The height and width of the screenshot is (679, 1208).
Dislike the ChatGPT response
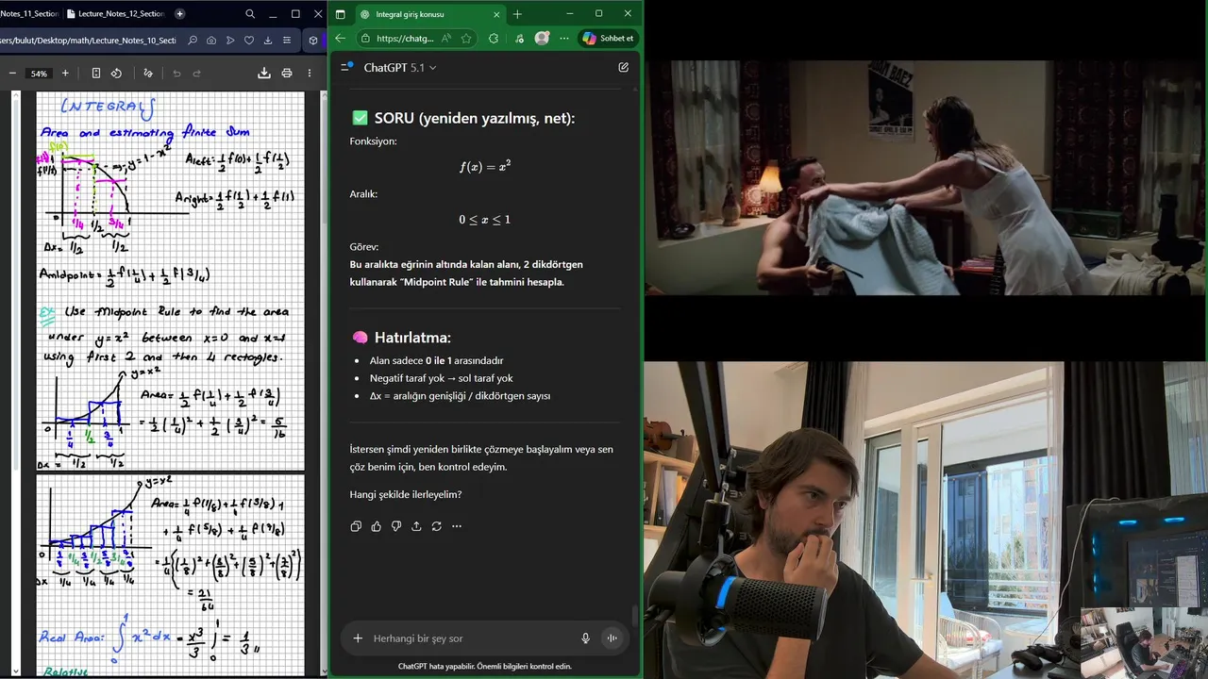396,526
